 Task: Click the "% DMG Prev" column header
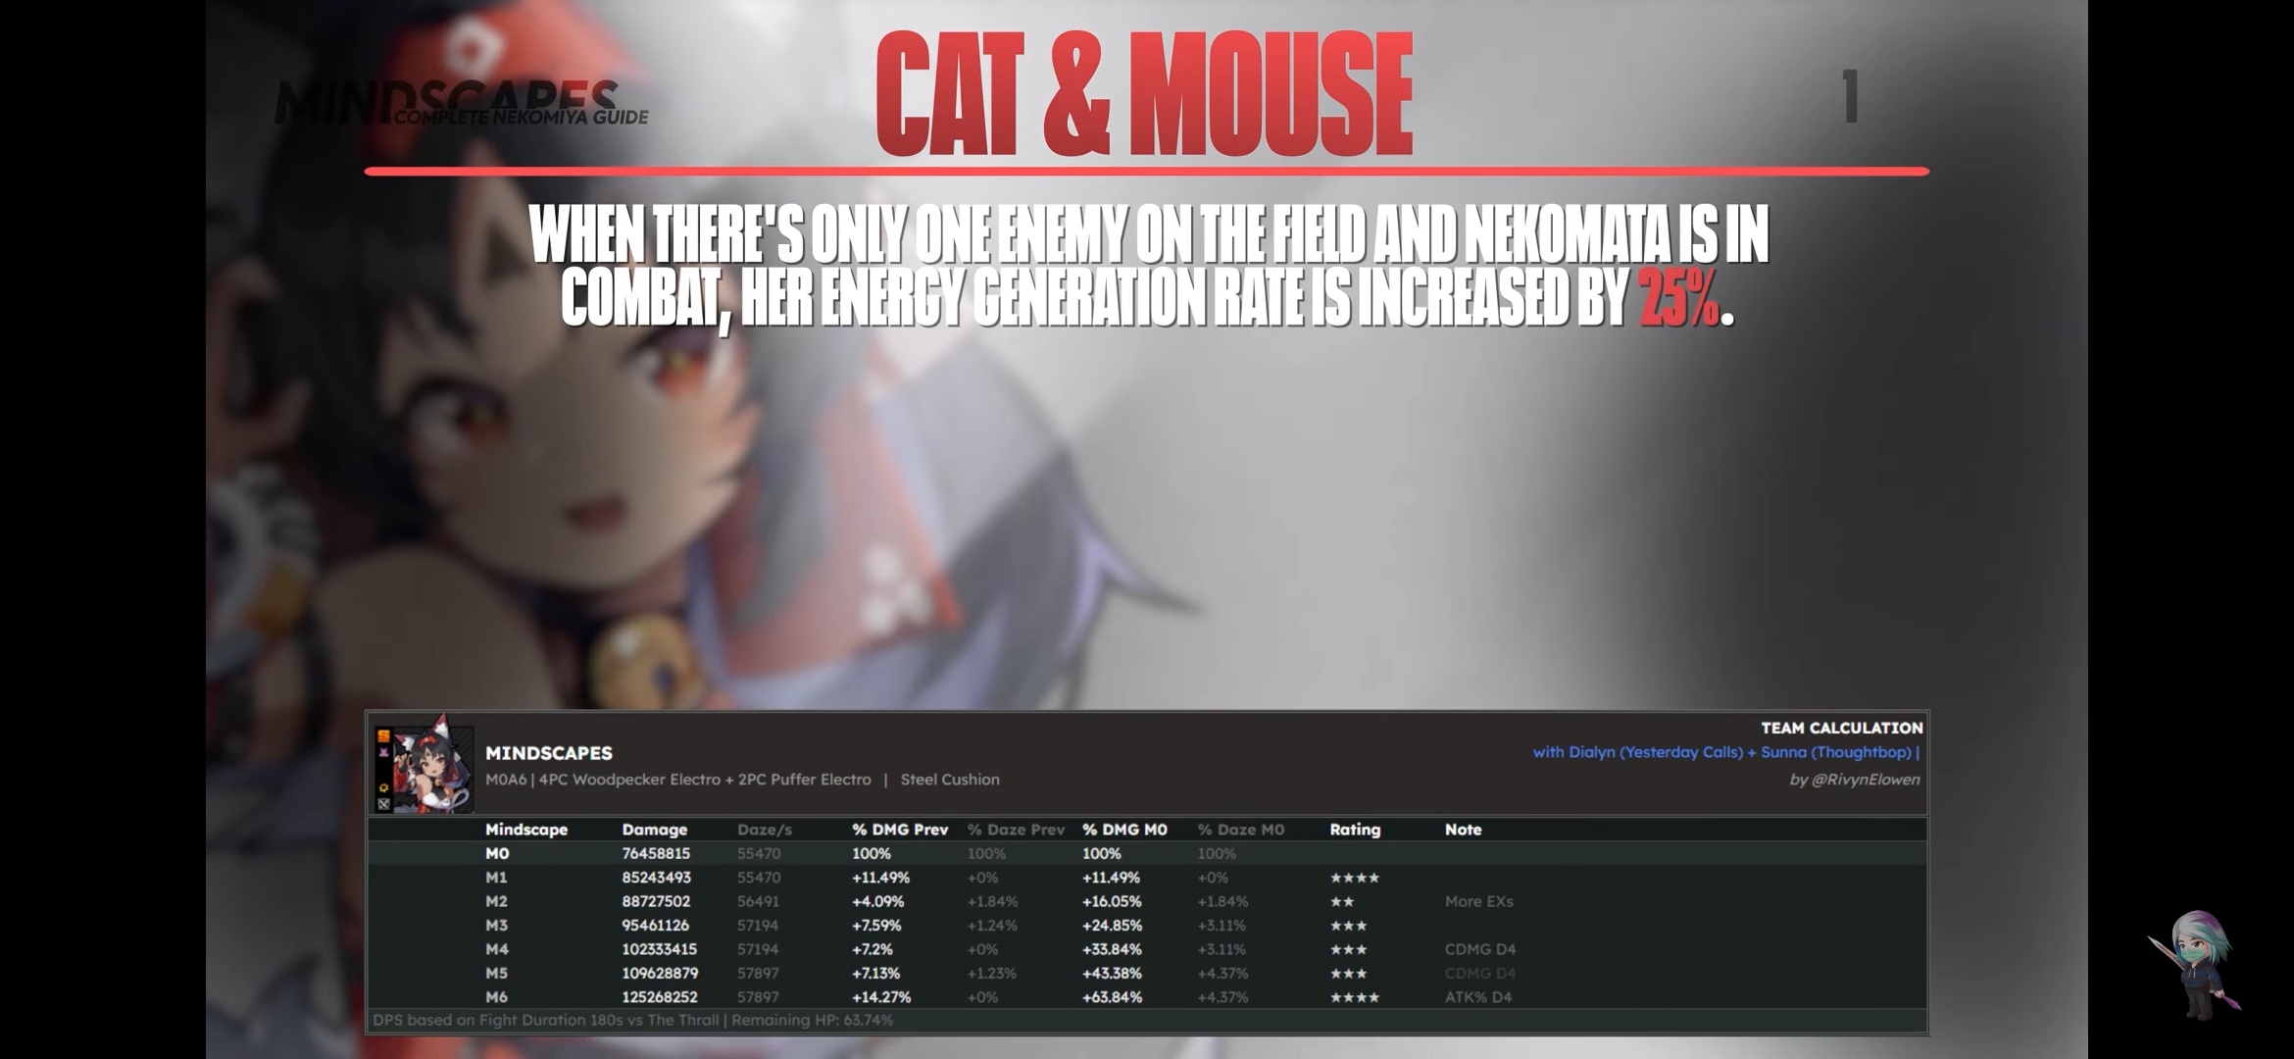point(900,830)
